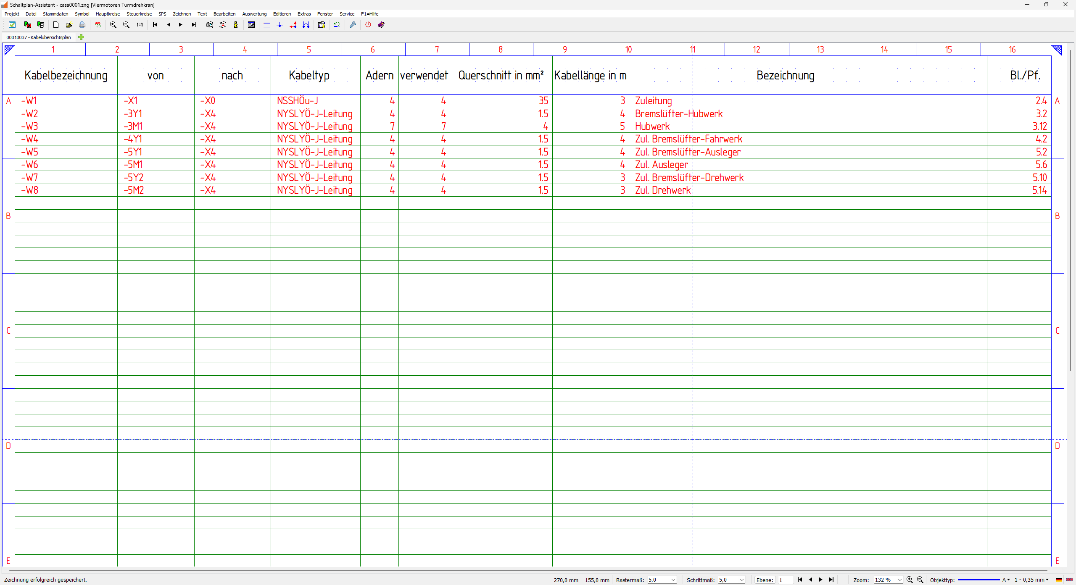Click the open file folder icon
This screenshot has height=585, width=1076.
point(69,25)
